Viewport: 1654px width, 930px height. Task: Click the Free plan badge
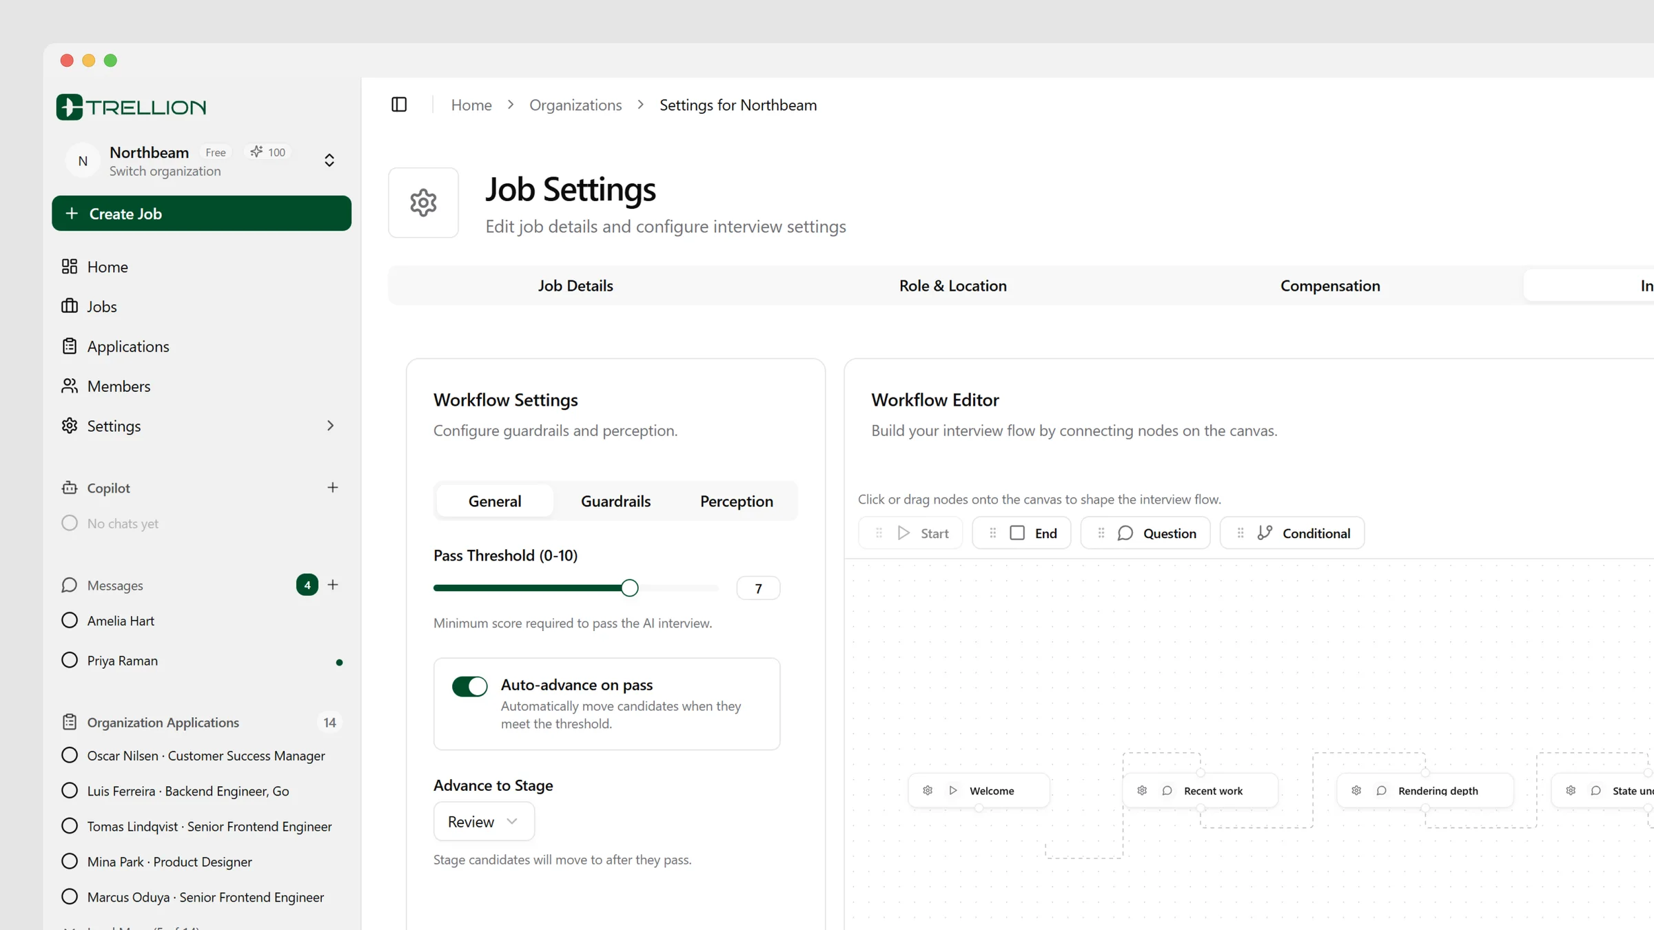pyautogui.click(x=216, y=152)
